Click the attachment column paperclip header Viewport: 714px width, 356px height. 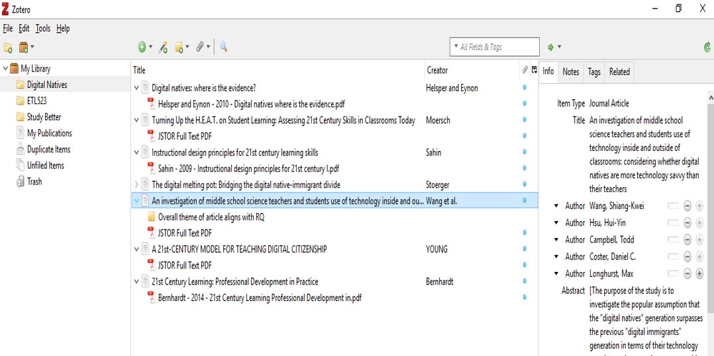[x=525, y=69]
